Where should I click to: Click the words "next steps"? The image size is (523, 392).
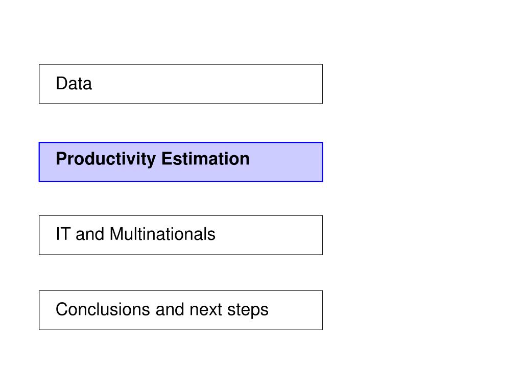click(x=229, y=310)
